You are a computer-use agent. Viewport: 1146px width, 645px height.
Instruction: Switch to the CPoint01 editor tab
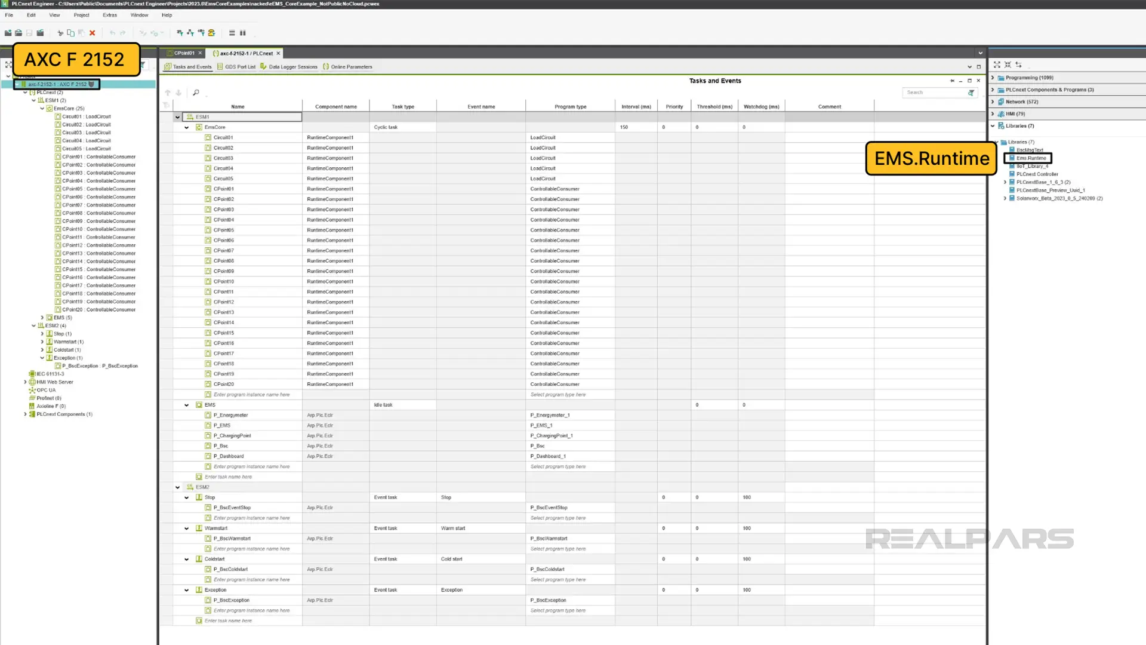(184, 53)
